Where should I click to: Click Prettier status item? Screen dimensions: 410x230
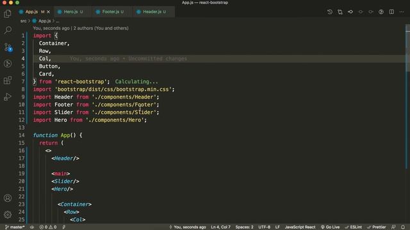[x=376, y=227]
